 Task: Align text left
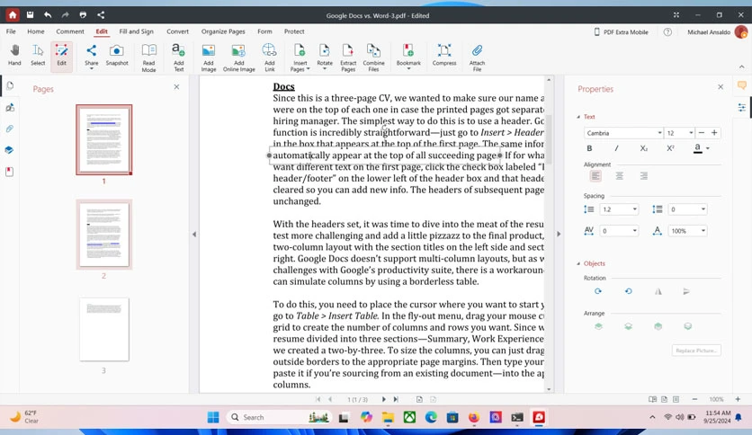pos(595,176)
